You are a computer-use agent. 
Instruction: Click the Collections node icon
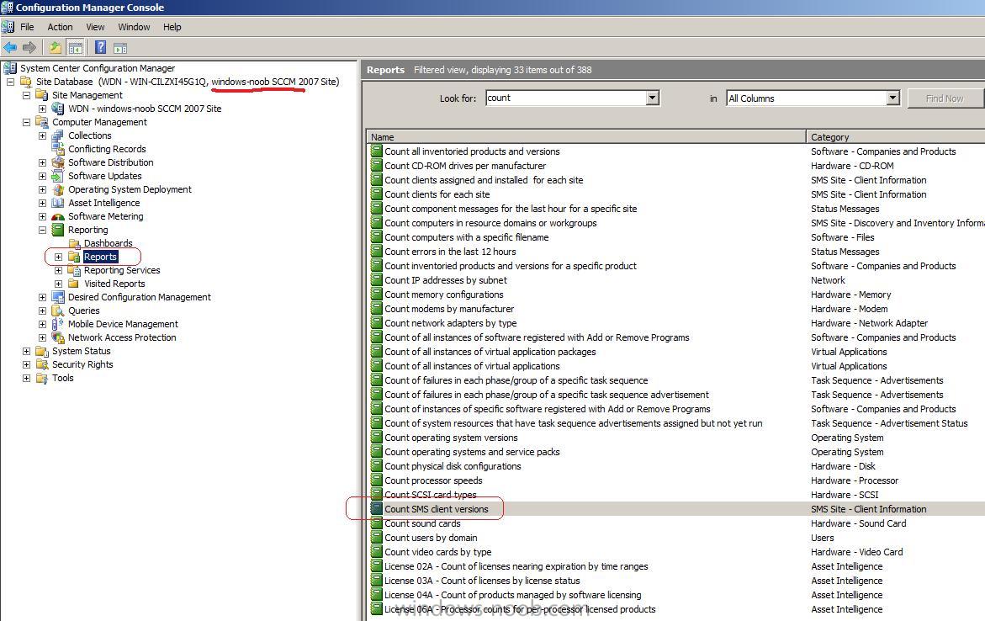pos(58,135)
